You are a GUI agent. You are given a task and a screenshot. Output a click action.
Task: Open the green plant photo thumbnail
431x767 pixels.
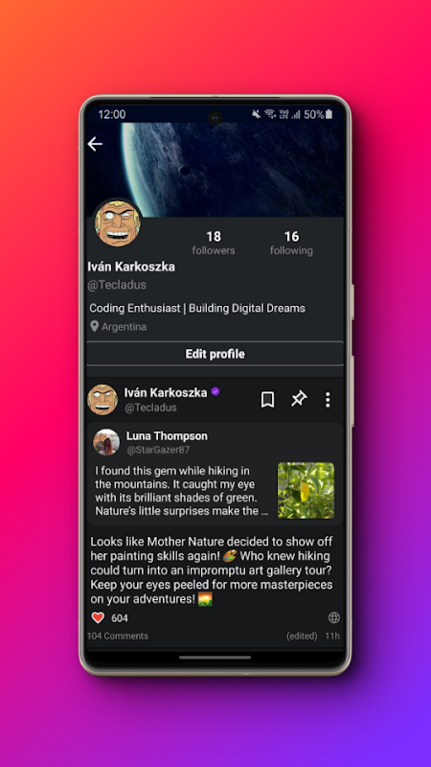pyautogui.click(x=306, y=490)
